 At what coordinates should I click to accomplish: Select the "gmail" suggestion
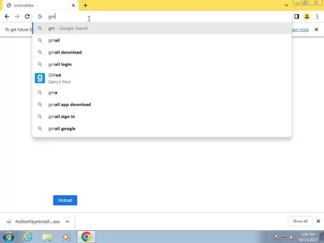[x=162, y=40]
